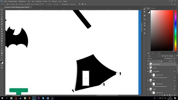
Task: Open the Interpolation dropdown in options bar
Action: [73, 4]
